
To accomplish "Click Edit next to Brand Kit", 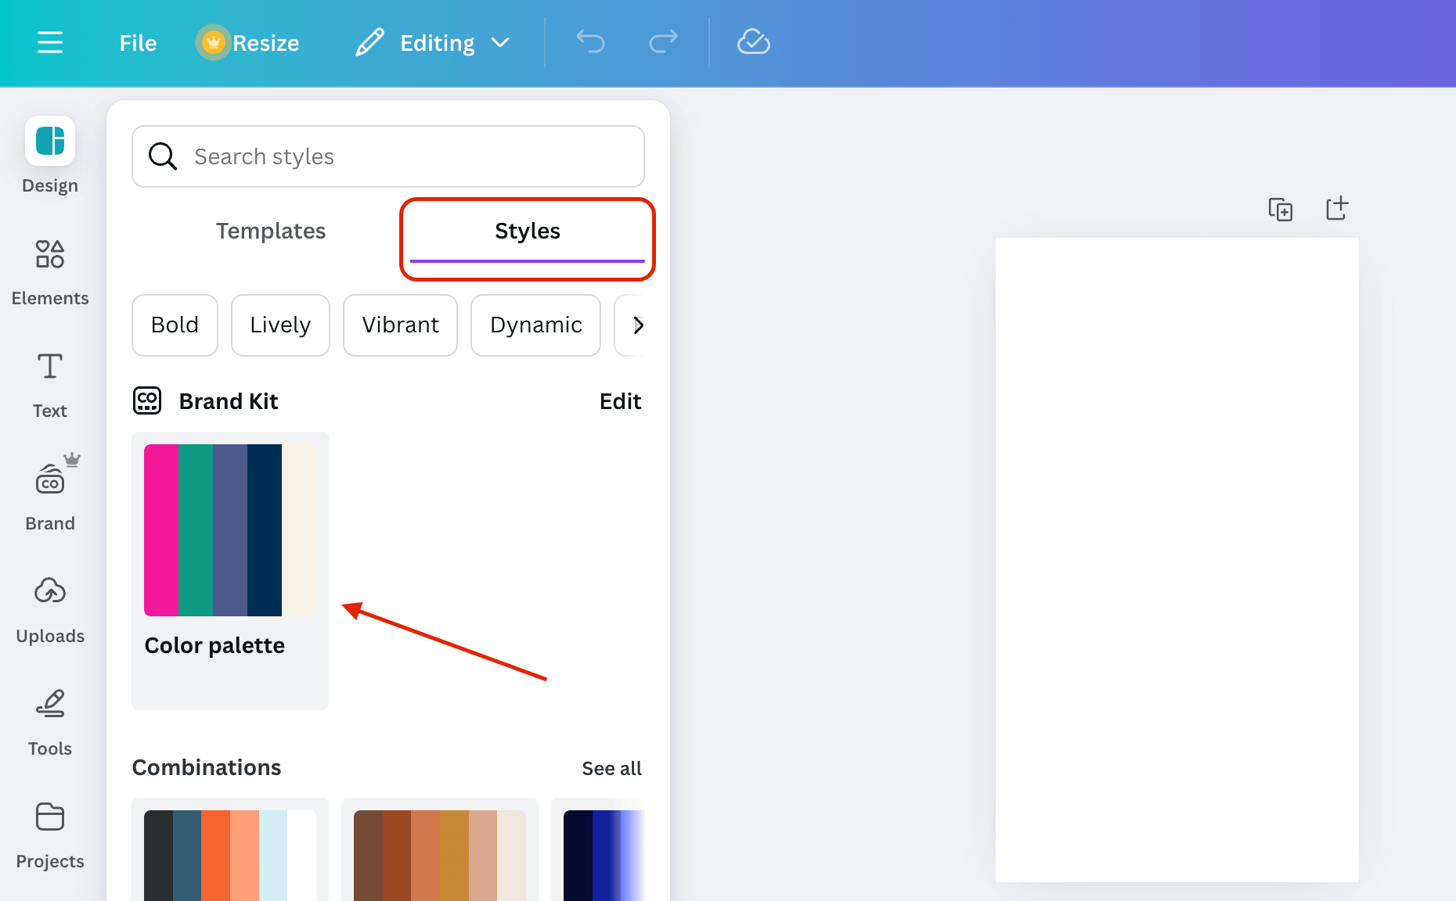I will (620, 401).
